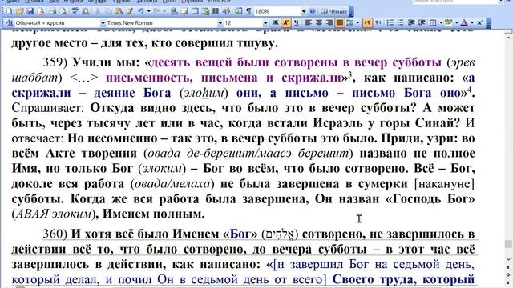Open undo history dropdown arrow
Viewport: 513px width, 288px height.
coord(148,11)
